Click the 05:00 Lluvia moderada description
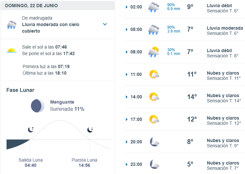This screenshot has height=174, width=245. point(225,28)
